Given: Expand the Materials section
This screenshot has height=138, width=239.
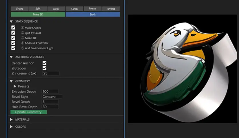Looking at the screenshot, I should (x=11, y=119).
